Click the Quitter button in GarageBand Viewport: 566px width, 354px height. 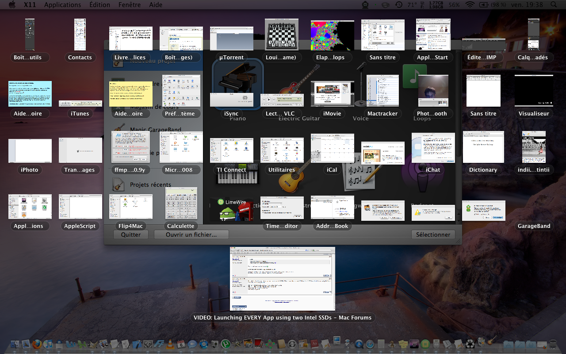[131, 235]
